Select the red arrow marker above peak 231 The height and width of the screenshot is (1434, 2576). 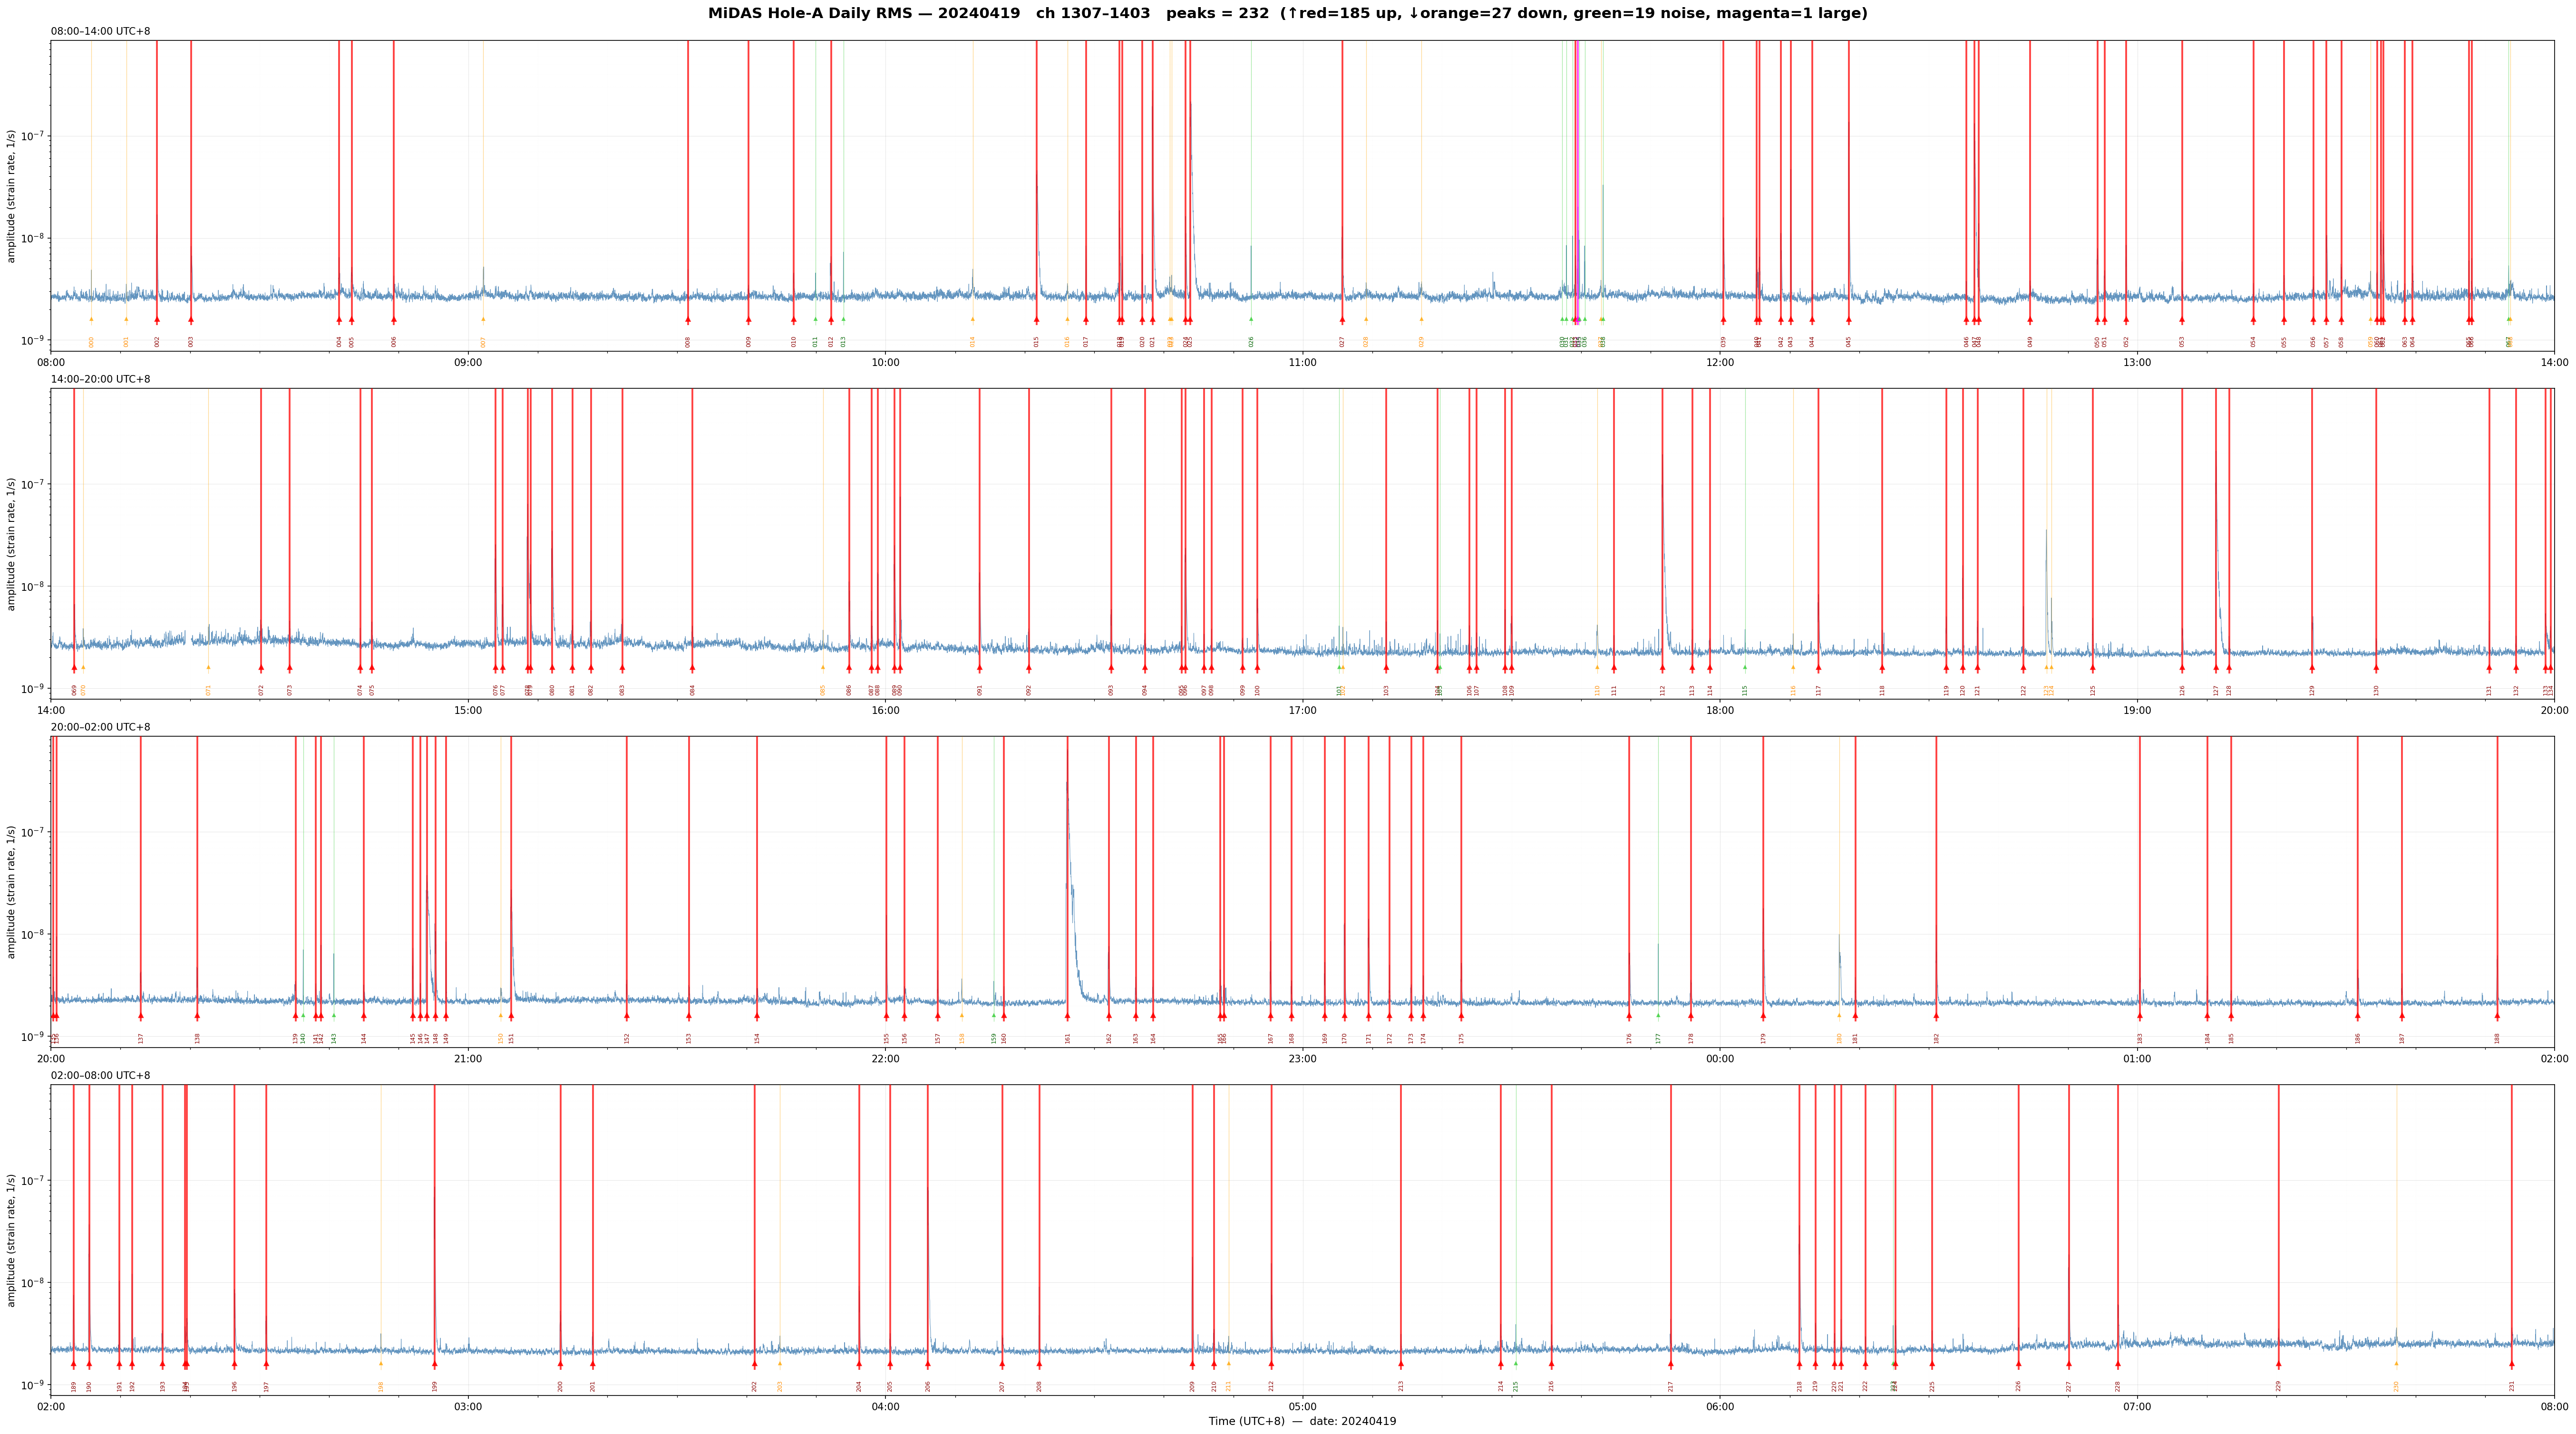click(x=2511, y=1364)
